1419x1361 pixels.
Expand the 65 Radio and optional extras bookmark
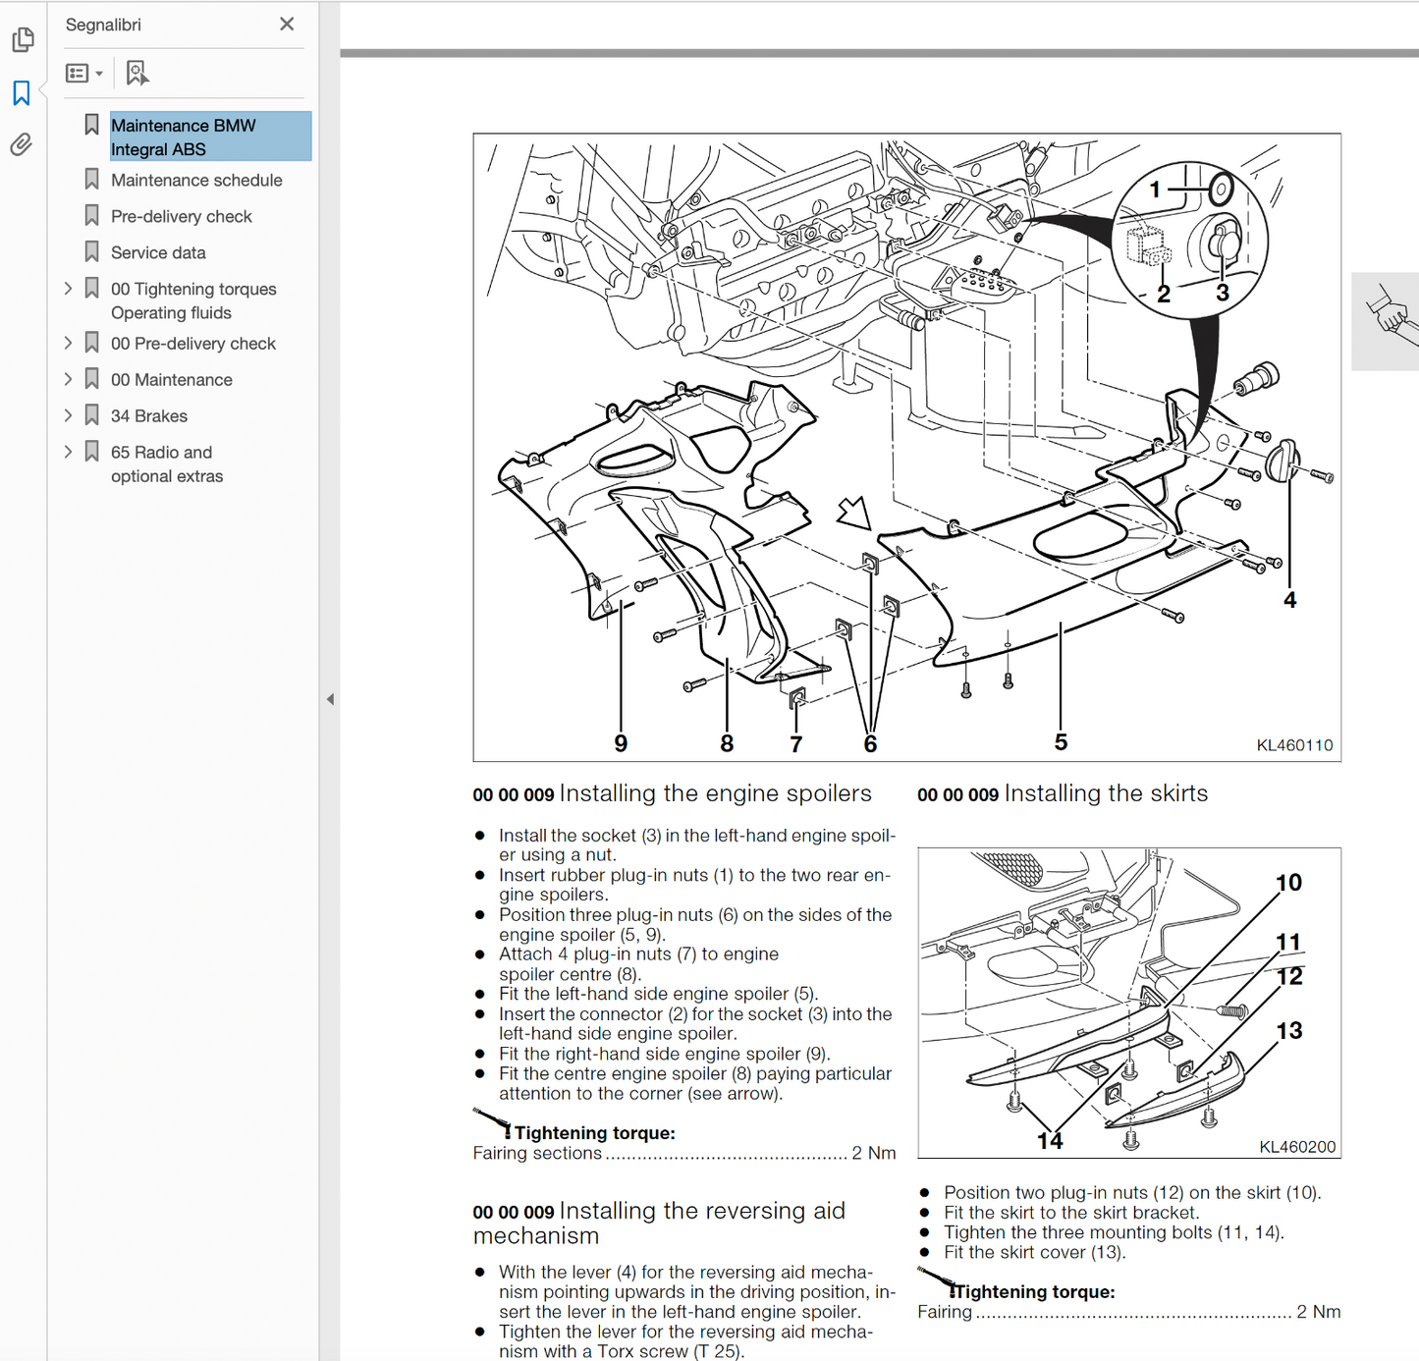[68, 452]
